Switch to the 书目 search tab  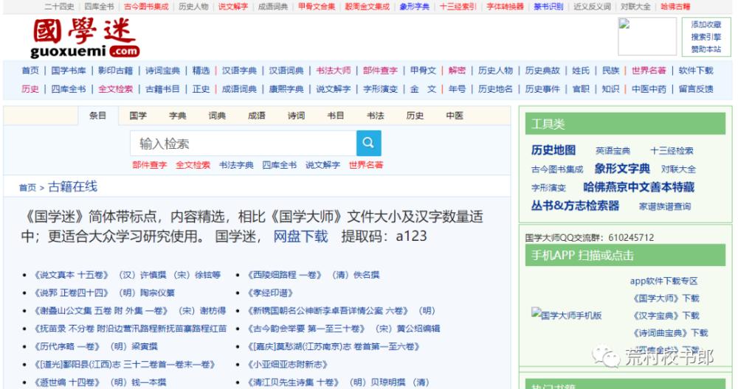(x=336, y=116)
